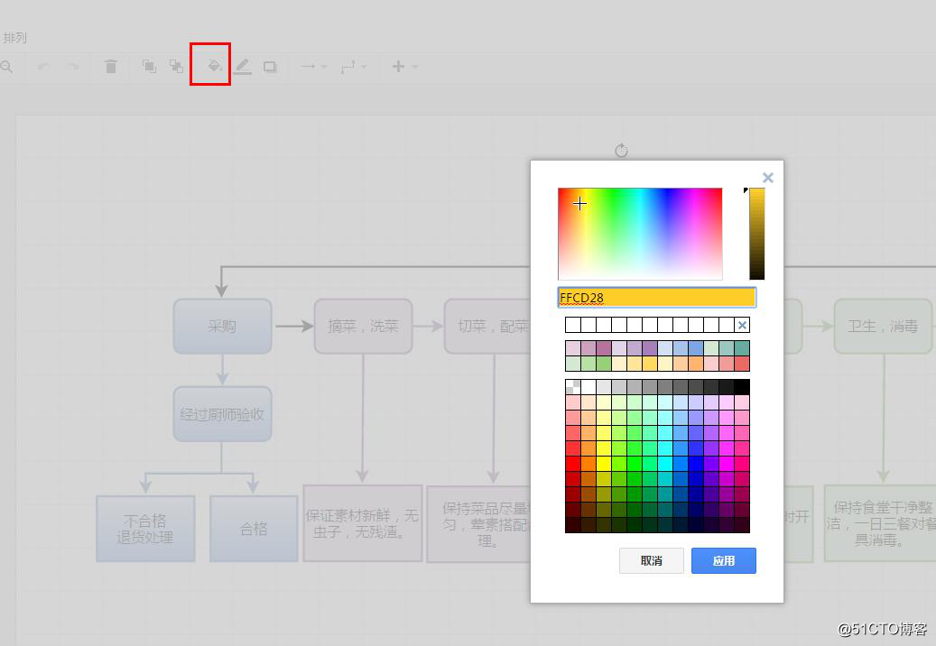The image size is (936, 646).
Task: Select the 切菜，配菜 flowchart box
Action: pos(487,327)
